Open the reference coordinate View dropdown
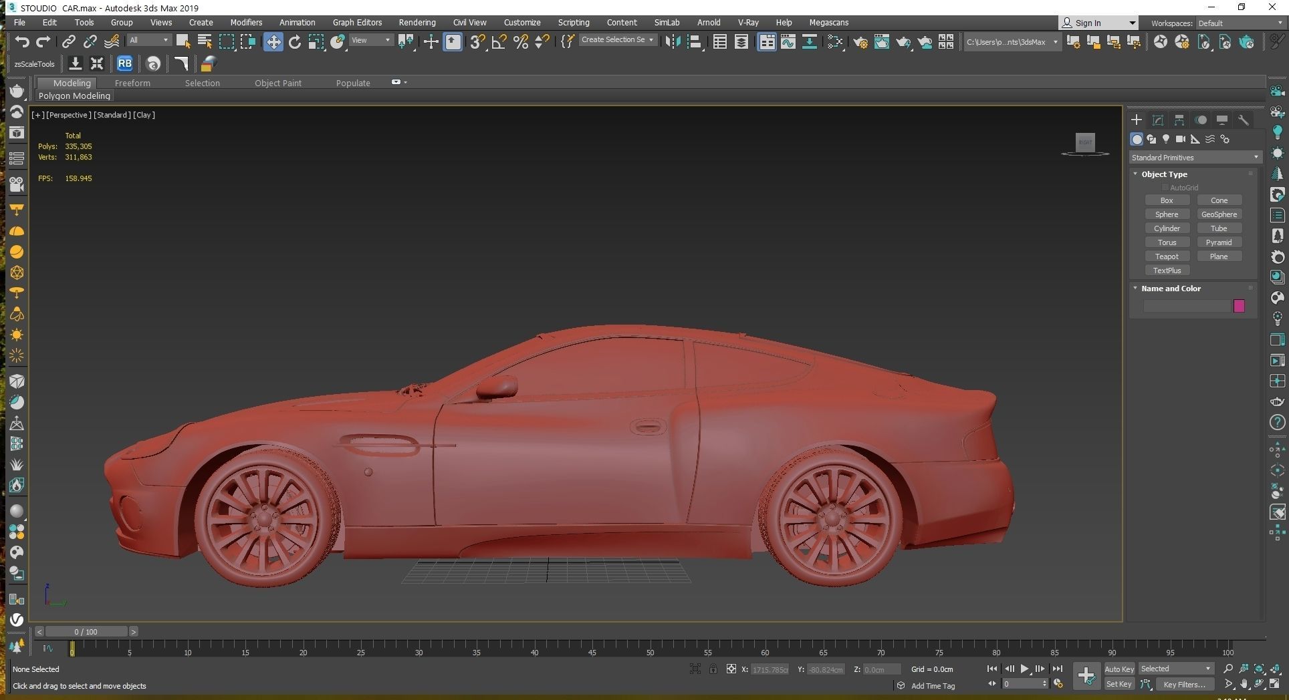The height and width of the screenshot is (700, 1289). tap(370, 40)
